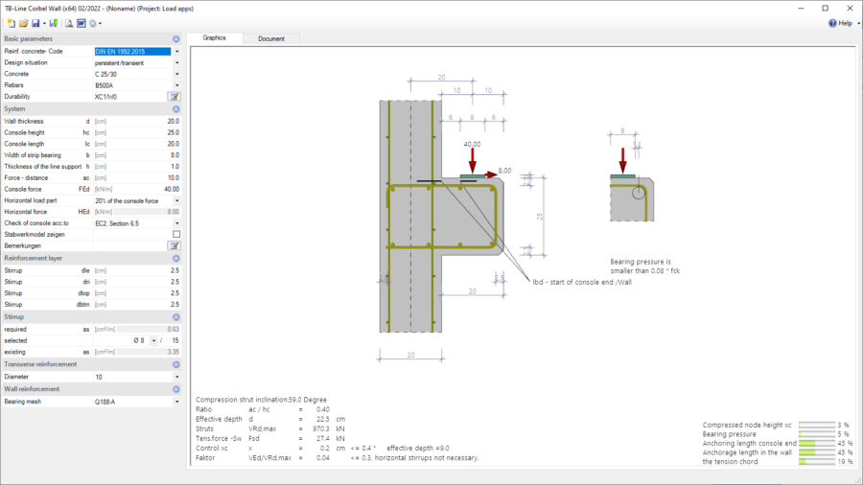863x485 pixels.
Task: Open the settings gear in toolbar
Action: click(x=94, y=23)
